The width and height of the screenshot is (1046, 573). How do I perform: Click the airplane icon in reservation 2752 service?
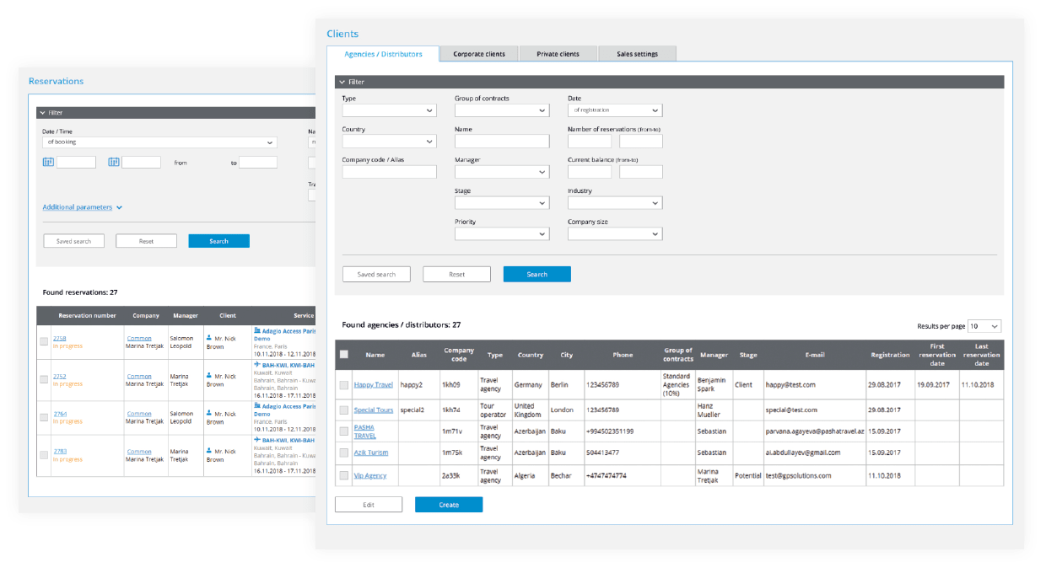[257, 366]
